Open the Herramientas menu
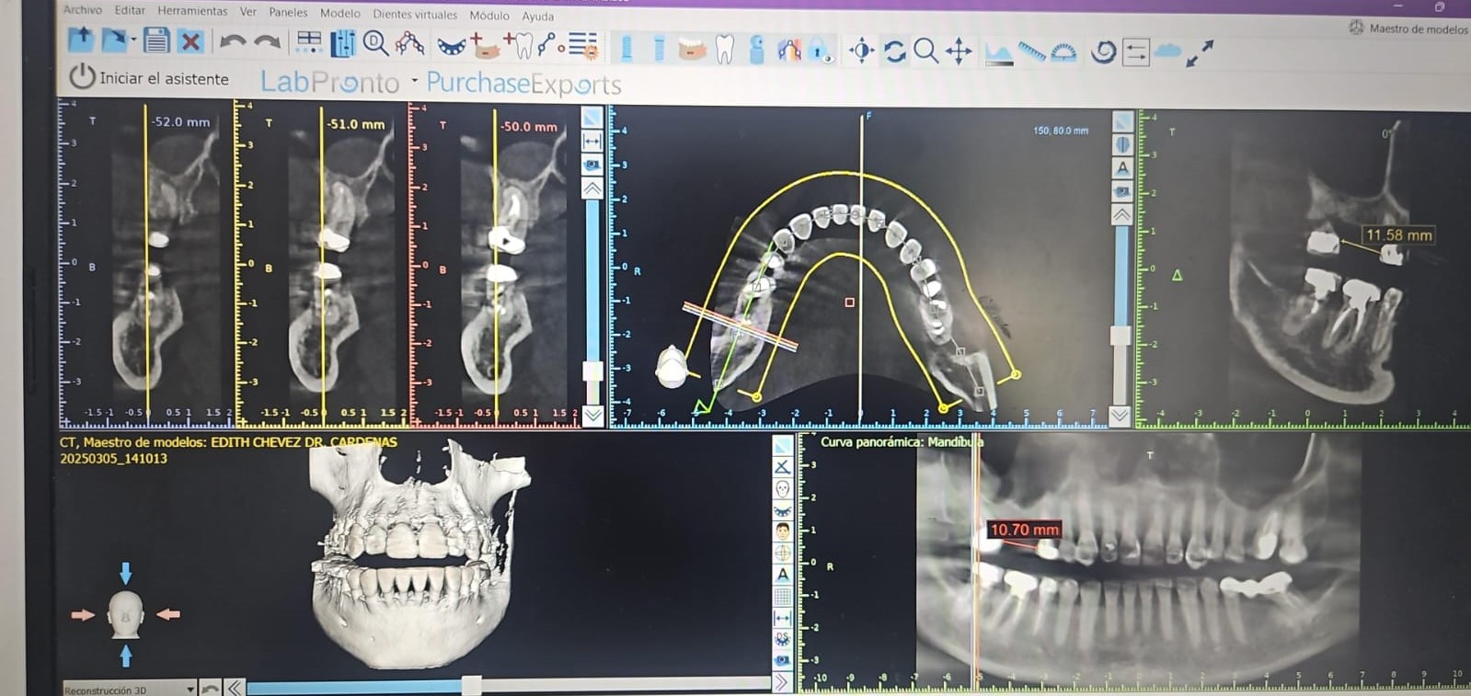The height and width of the screenshot is (696, 1471). tap(192, 11)
